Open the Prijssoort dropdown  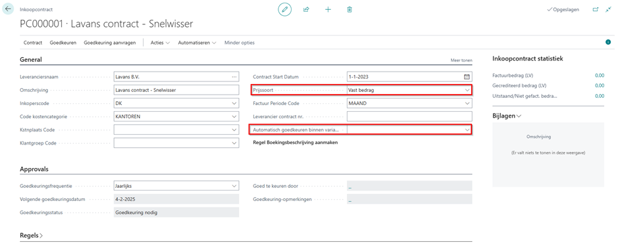467,90
